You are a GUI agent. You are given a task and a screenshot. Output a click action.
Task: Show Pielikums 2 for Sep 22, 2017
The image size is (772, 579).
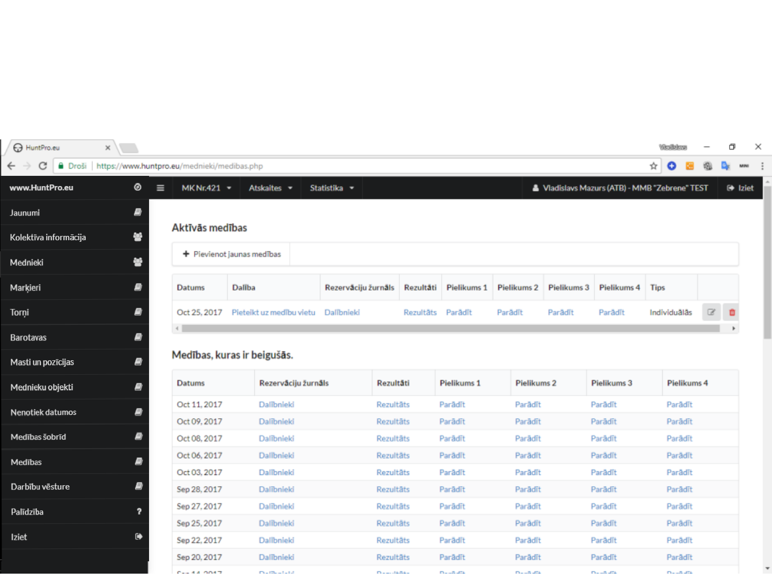(x=528, y=540)
